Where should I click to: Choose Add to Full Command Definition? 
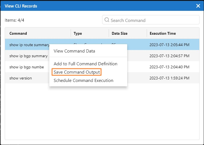pyautogui.click(x=85, y=64)
